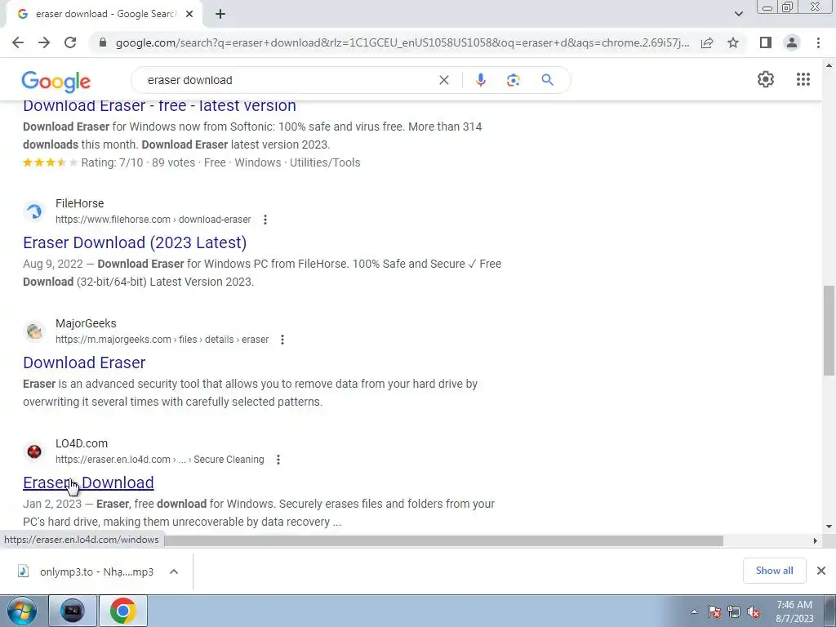Open Action Center flag icon
Image resolution: width=836 pixels, height=627 pixels.
(714, 611)
